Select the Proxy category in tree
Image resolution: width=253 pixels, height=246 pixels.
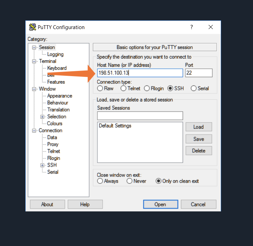pos(53,144)
